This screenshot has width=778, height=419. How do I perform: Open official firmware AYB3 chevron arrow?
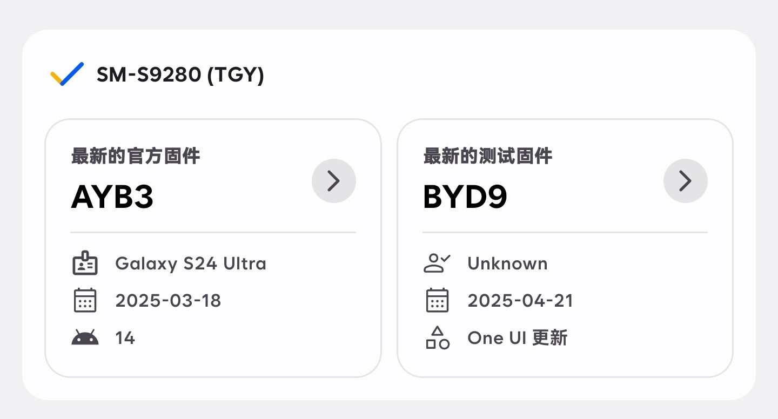pos(334,181)
